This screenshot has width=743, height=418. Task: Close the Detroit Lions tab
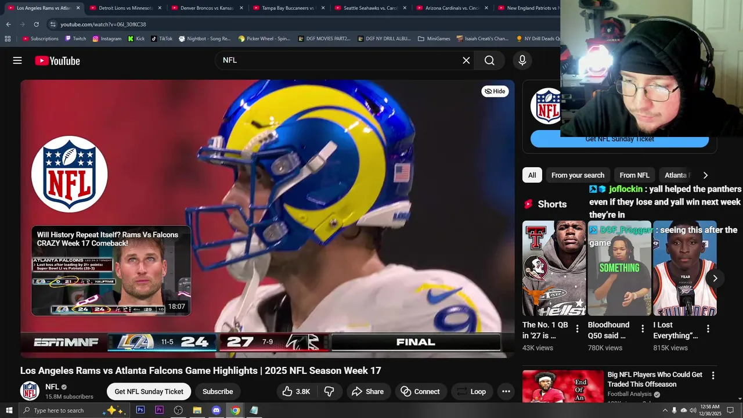coord(160,8)
